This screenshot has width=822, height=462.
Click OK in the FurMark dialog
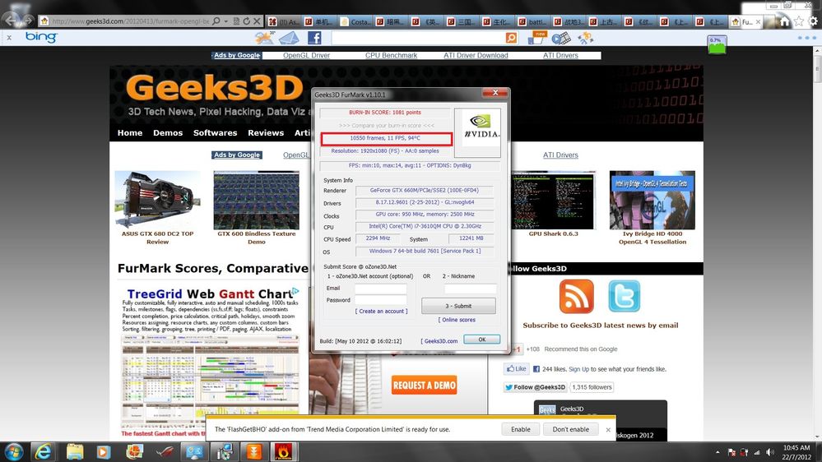pos(482,340)
